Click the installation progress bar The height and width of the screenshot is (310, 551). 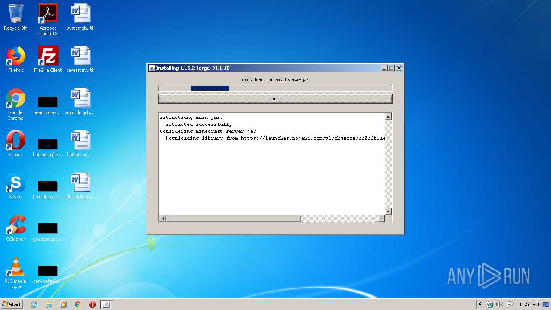(275, 88)
